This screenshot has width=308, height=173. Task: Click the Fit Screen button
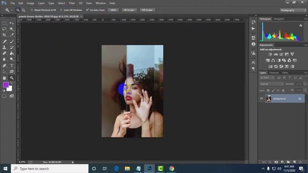pos(129,10)
